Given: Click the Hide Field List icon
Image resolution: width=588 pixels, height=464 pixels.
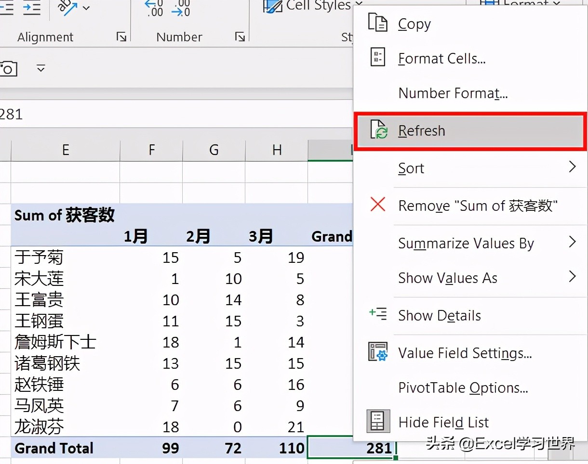Looking at the screenshot, I should pos(377,422).
